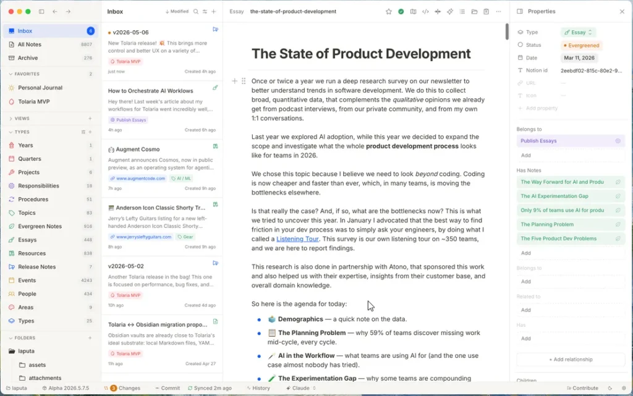Add a new folder with Folders plus

tap(90, 338)
